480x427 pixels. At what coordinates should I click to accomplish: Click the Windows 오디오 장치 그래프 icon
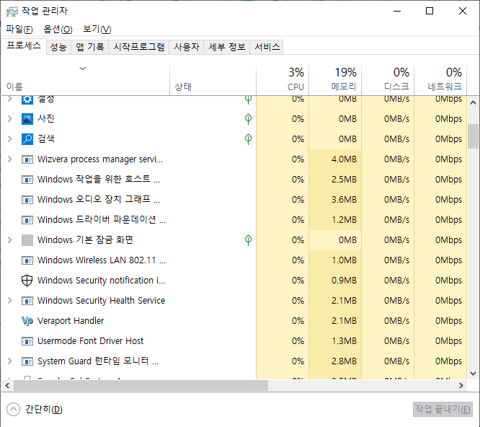27,200
